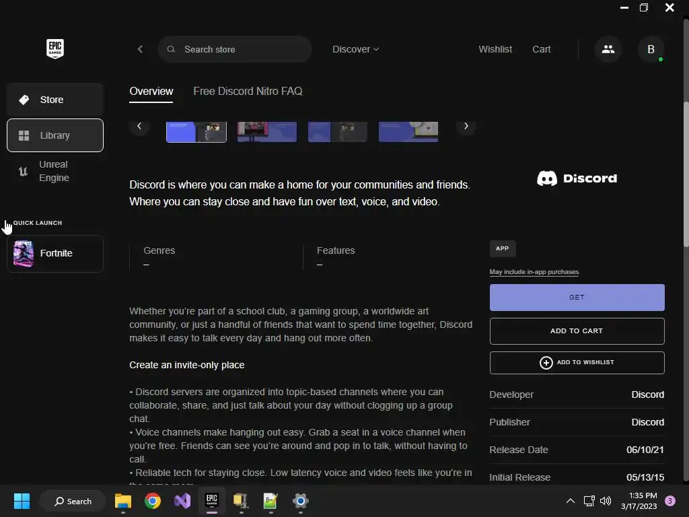Click the GET button
This screenshot has height=517, width=689.
tap(577, 298)
